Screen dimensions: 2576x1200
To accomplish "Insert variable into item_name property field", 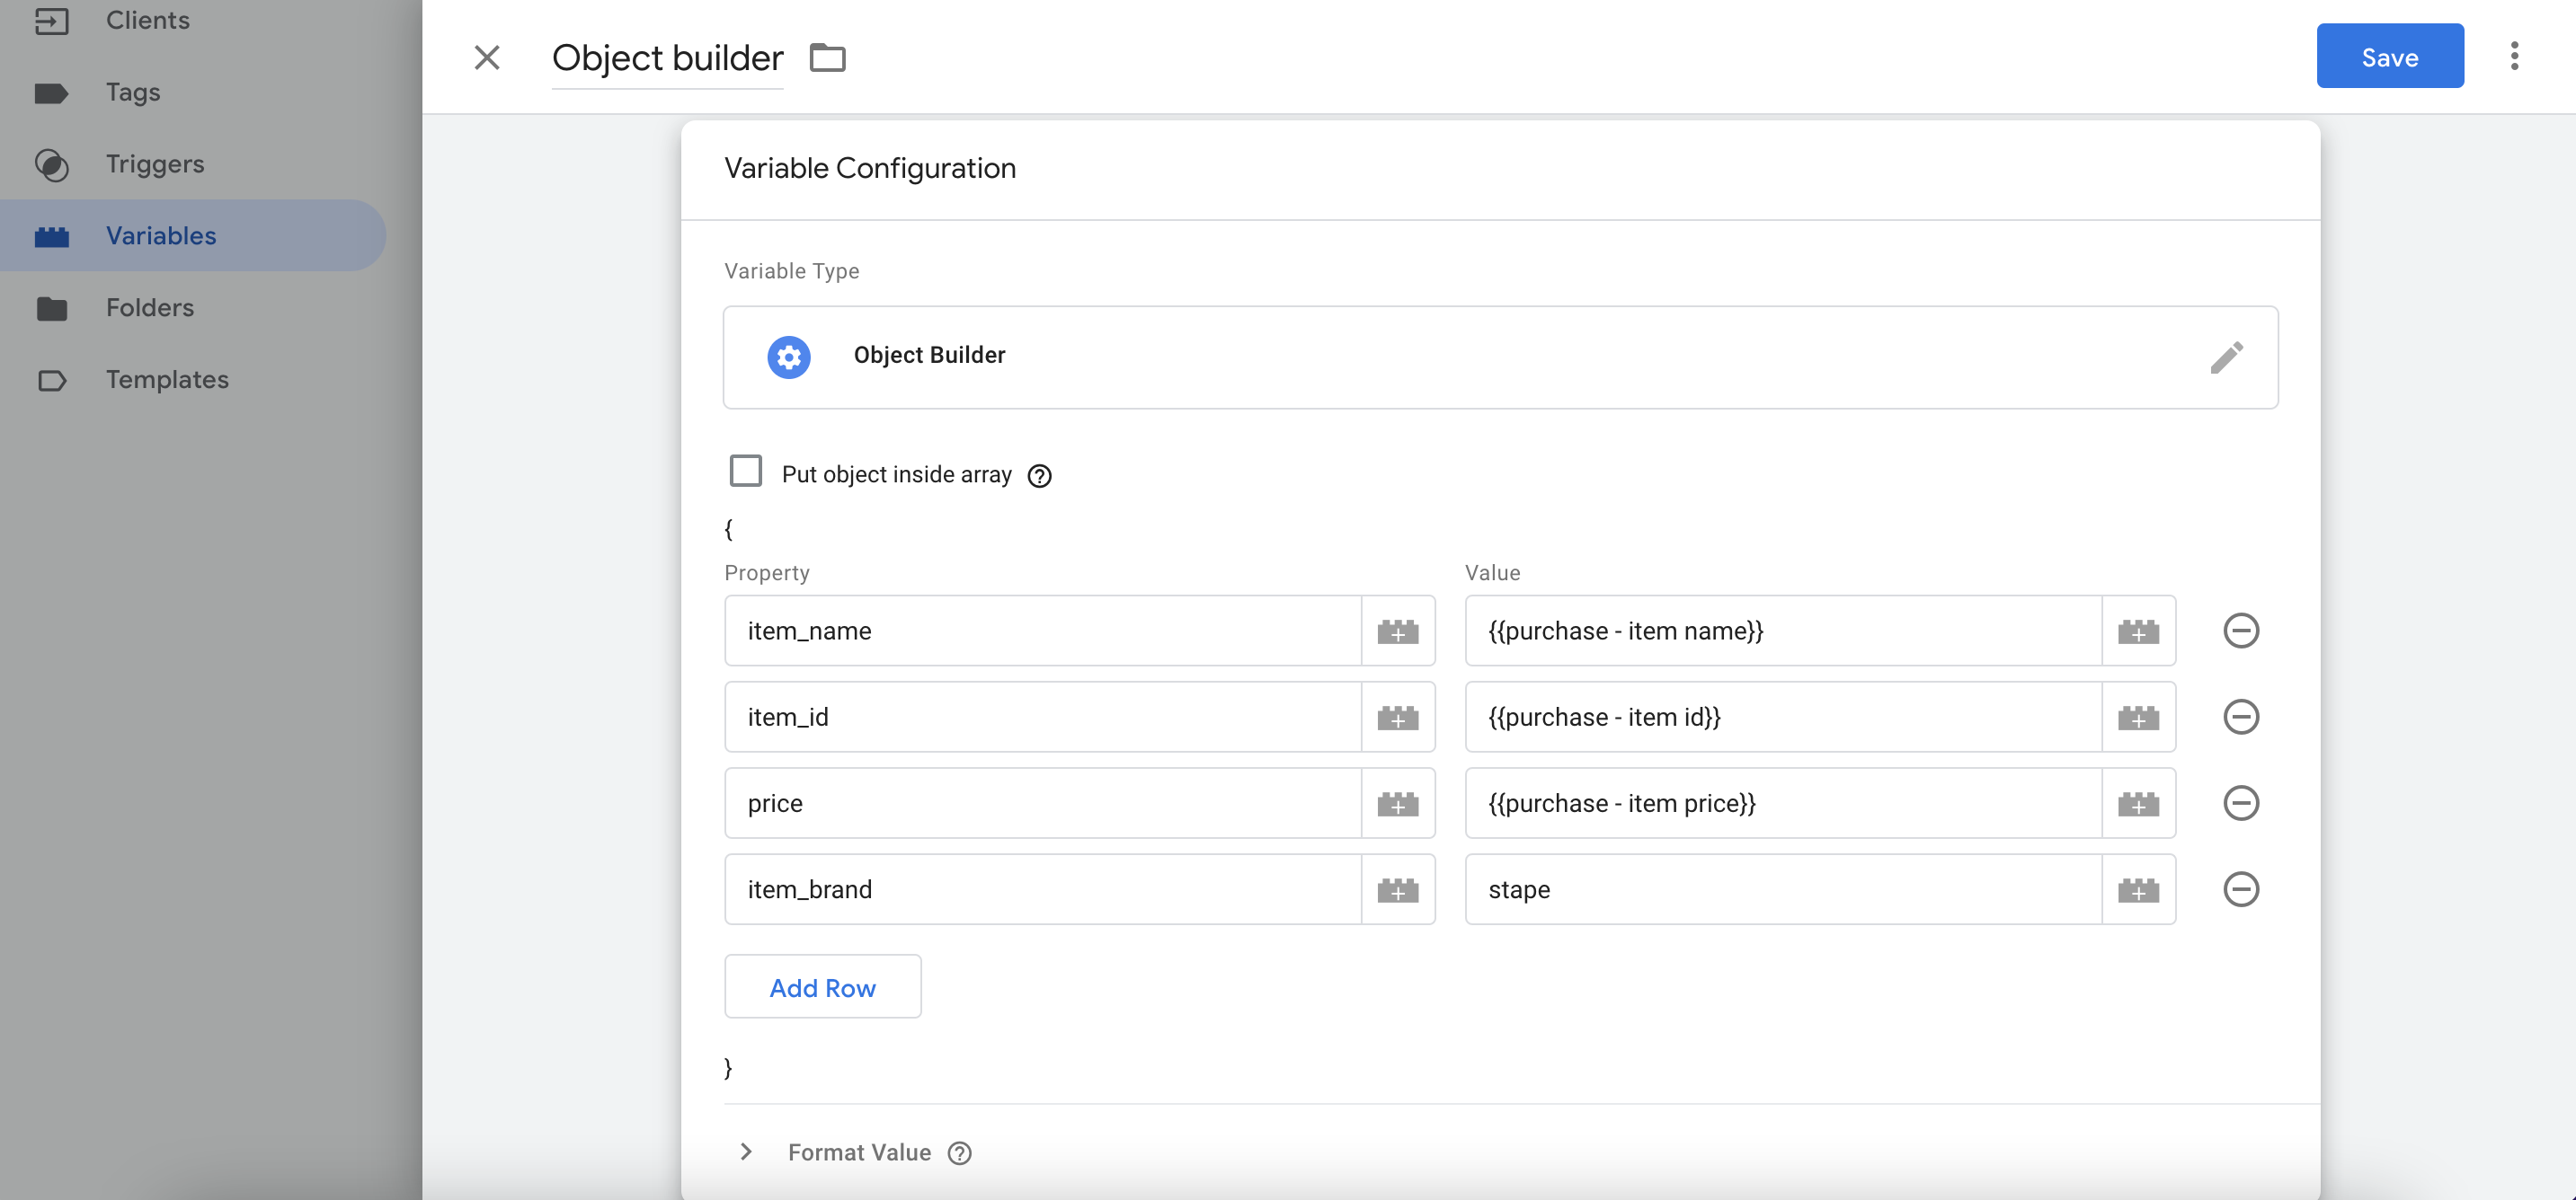I will (x=1397, y=631).
